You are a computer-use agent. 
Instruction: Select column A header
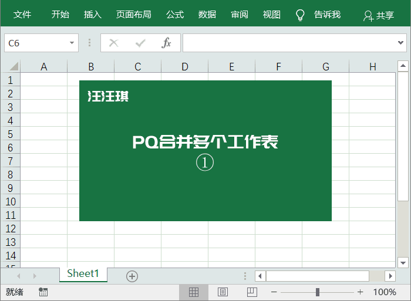[x=44, y=66]
